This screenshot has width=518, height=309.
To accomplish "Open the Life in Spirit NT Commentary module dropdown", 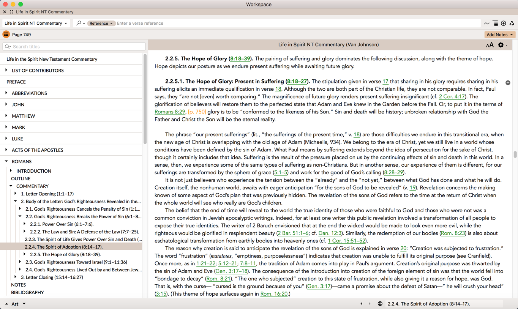I will 36,23.
